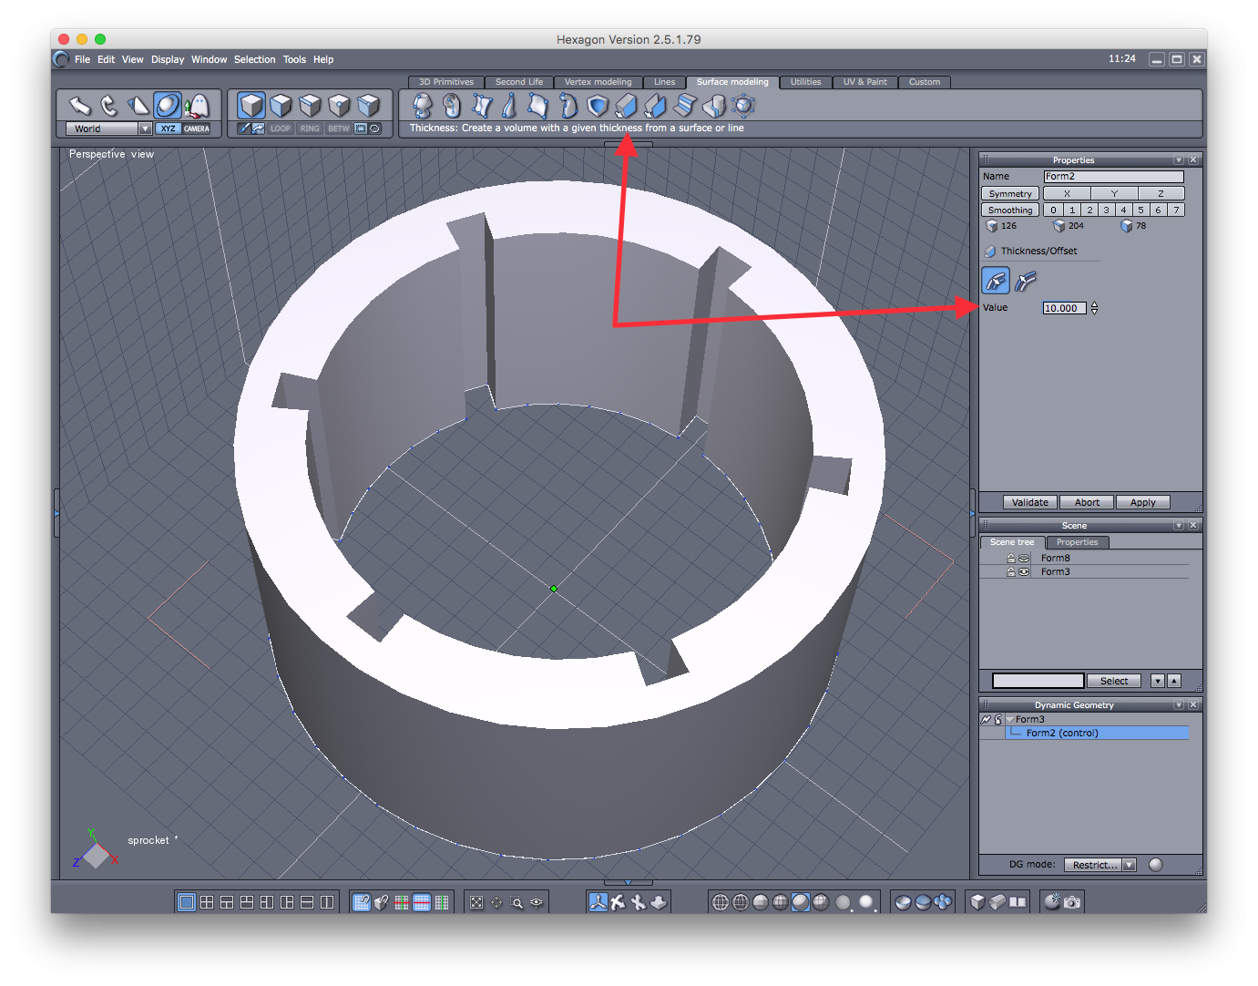Click the camera snapshot icon in bottom bar
Viewport: 1258px width, 986px height.
(1073, 902)
